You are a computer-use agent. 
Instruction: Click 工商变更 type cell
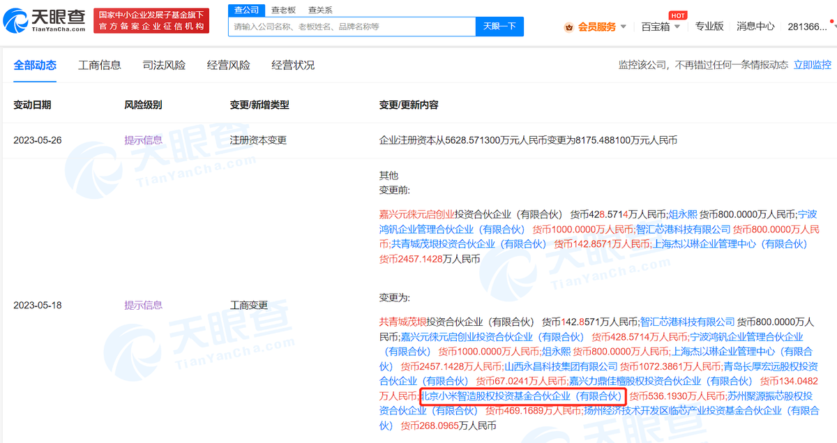tap(249, 305)
